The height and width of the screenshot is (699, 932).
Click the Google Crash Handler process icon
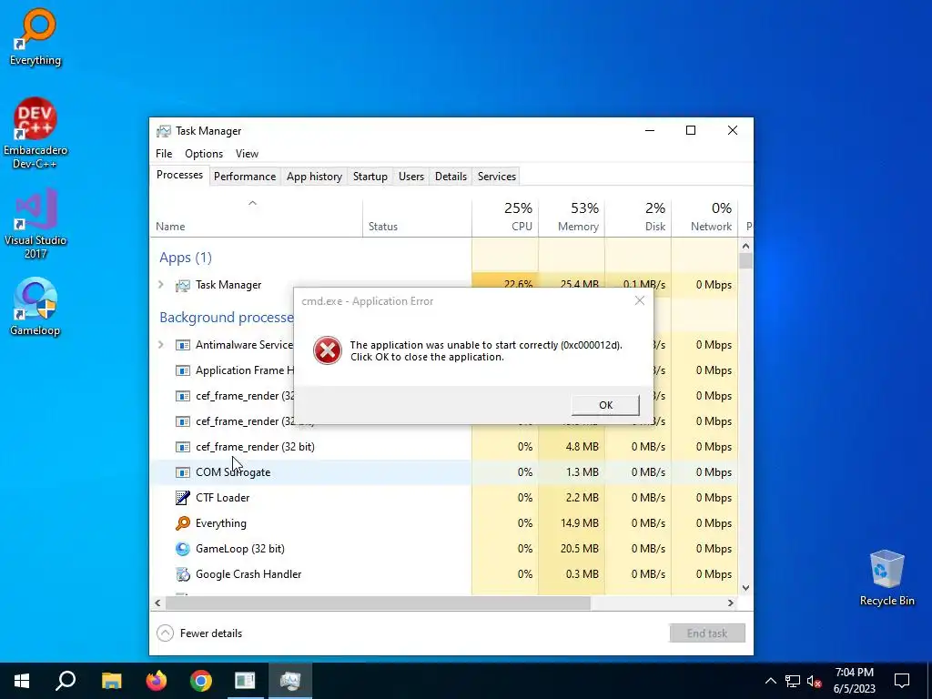click(x=182, y=574)
